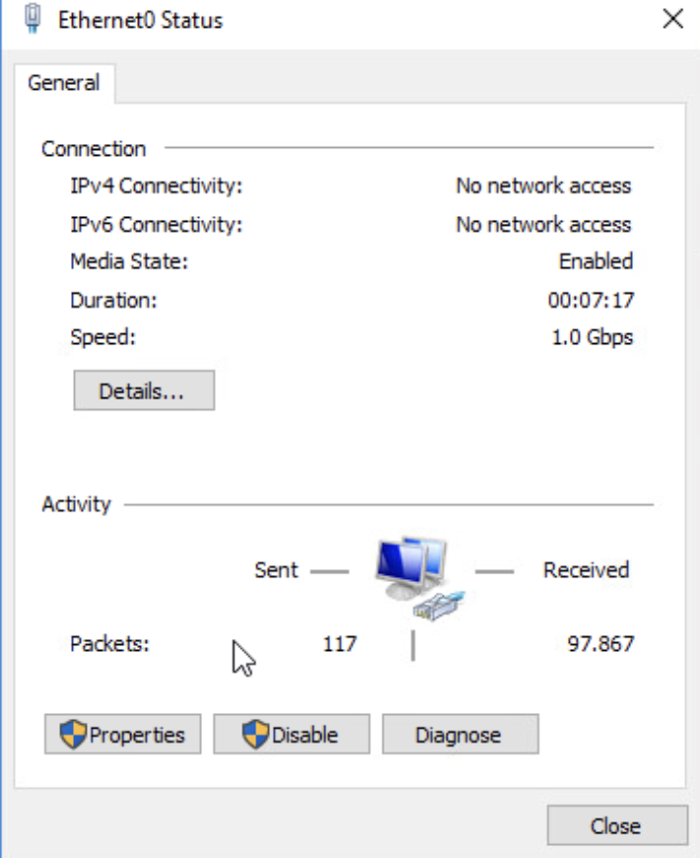Click the Sent packets count 117
Image resolution: width=700 pixels, height=858 pixels.
tap(339, 644)
